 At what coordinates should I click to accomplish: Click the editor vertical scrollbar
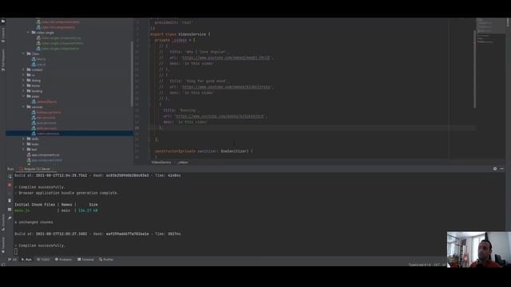(474, 69)
